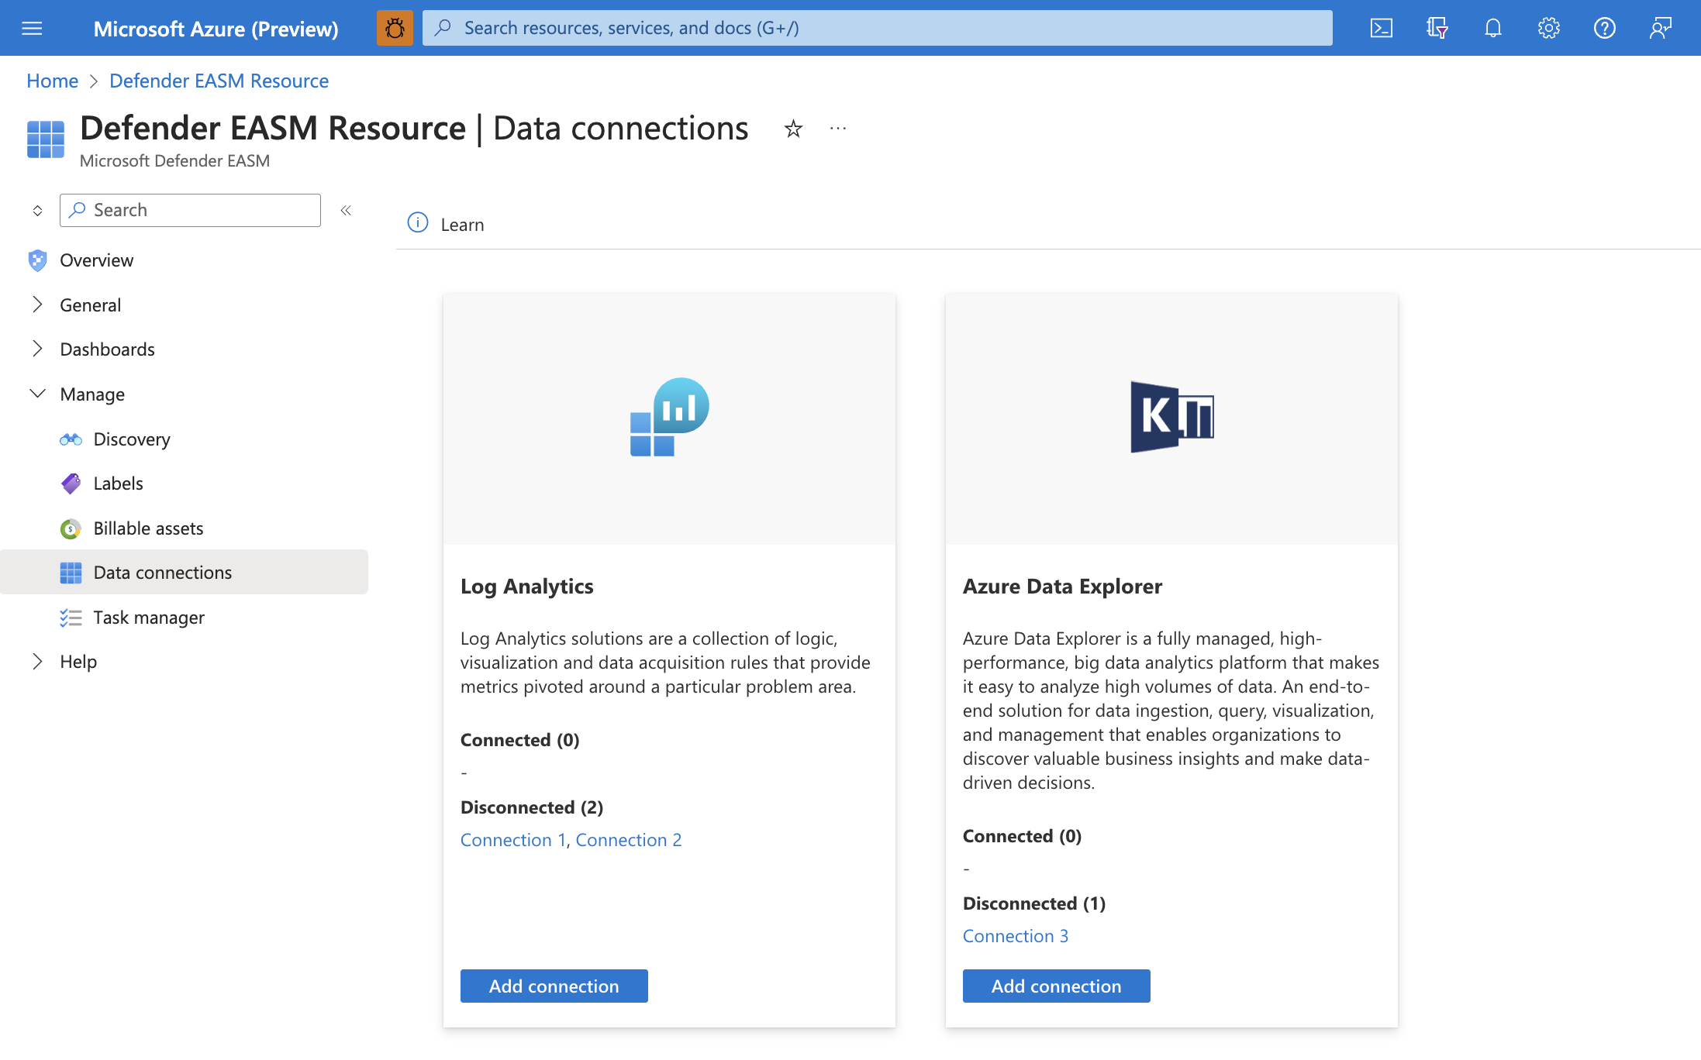Open the Home breadcrumb link
Viewport: 1701px width, 1060px height.
[50, 81]
